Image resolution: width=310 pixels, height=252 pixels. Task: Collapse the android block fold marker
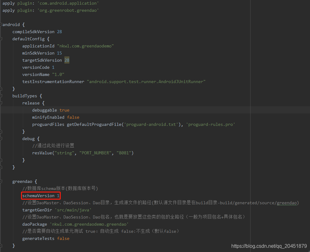(x=1, y=25)
